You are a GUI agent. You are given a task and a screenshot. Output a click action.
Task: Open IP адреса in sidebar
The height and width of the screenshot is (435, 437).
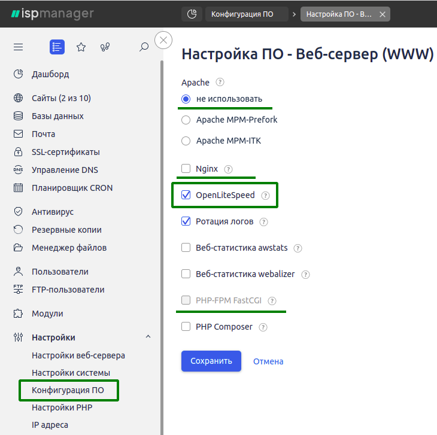pyautogui.click(x=50, y=425)
